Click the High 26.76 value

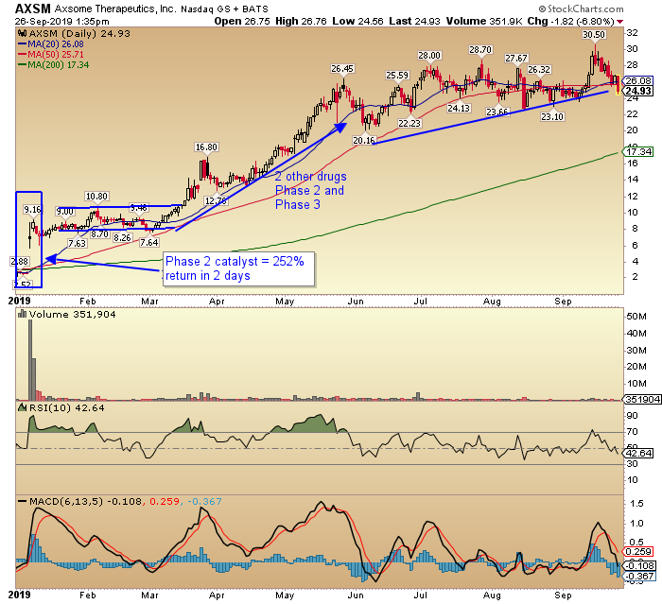(302, 21)
